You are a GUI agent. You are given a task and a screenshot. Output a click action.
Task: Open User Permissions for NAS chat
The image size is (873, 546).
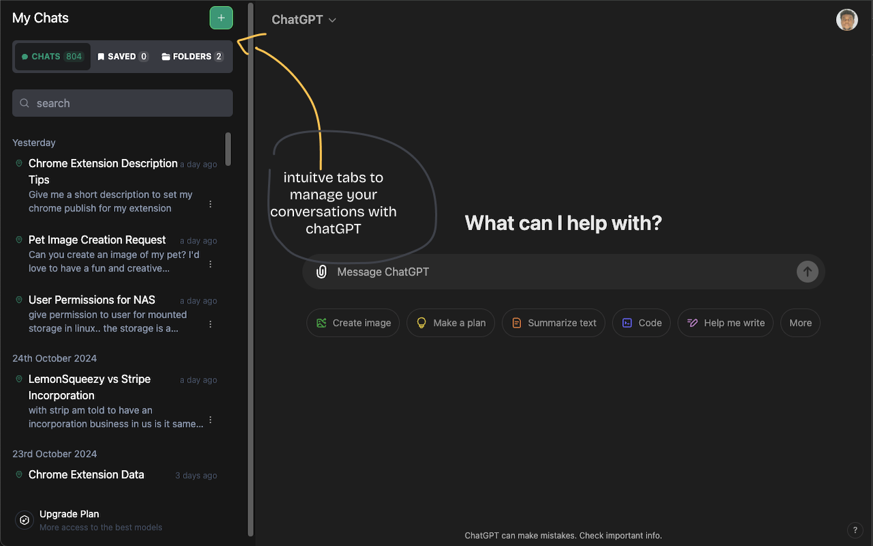tap(92, 300)
